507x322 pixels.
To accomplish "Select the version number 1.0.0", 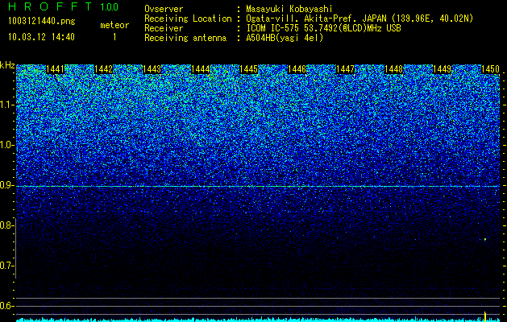I will pyautogui.click(x=110, y=6).
